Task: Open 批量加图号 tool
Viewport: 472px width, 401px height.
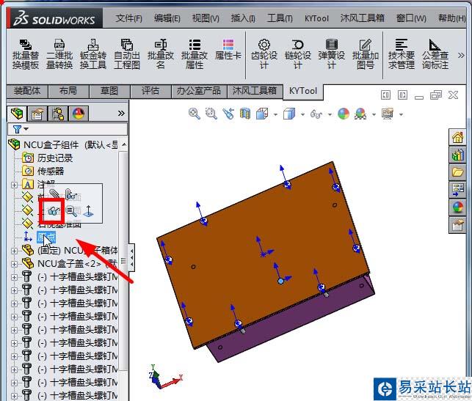Action: click(x=365, y=54)
